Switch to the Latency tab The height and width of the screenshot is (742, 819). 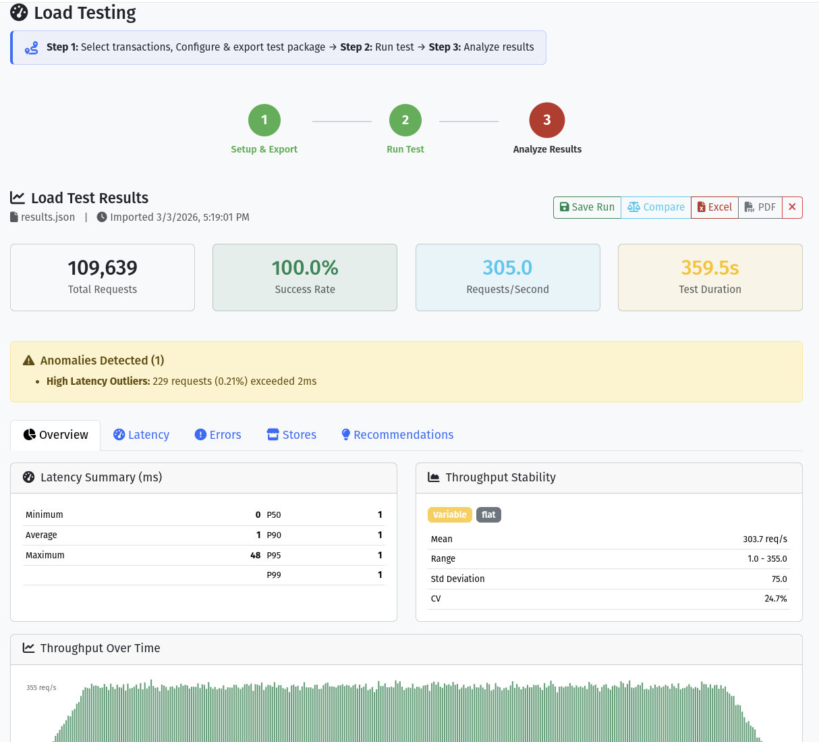(x=141, y=435)
